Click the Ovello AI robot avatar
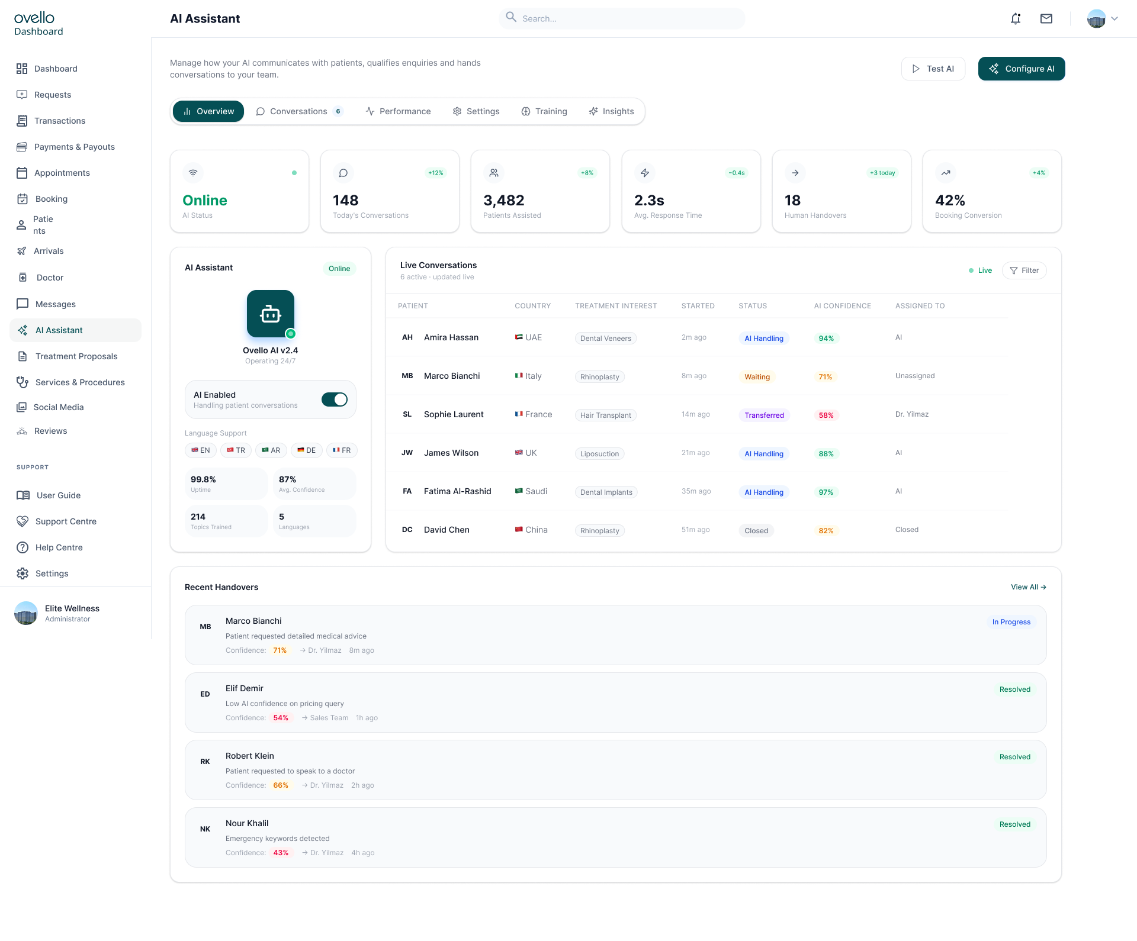The image size is (1137, 941). point(271,314)
